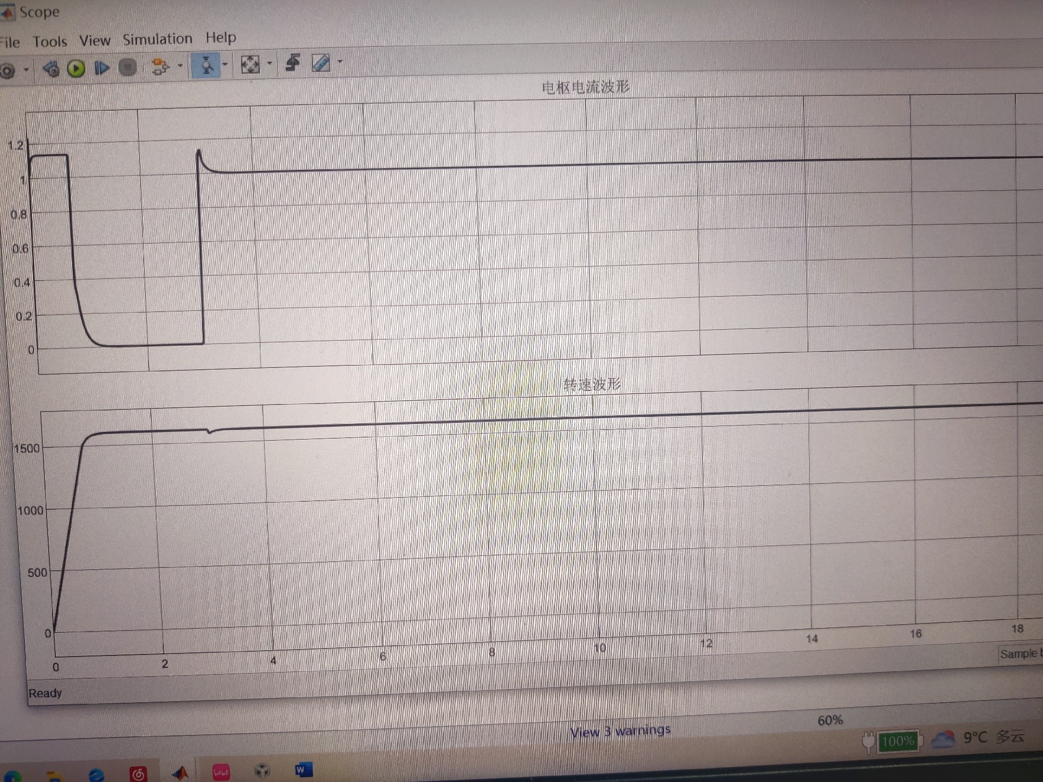Open the Measurements ruler tool
The image size is (1043, 782).
pos(321,63)
